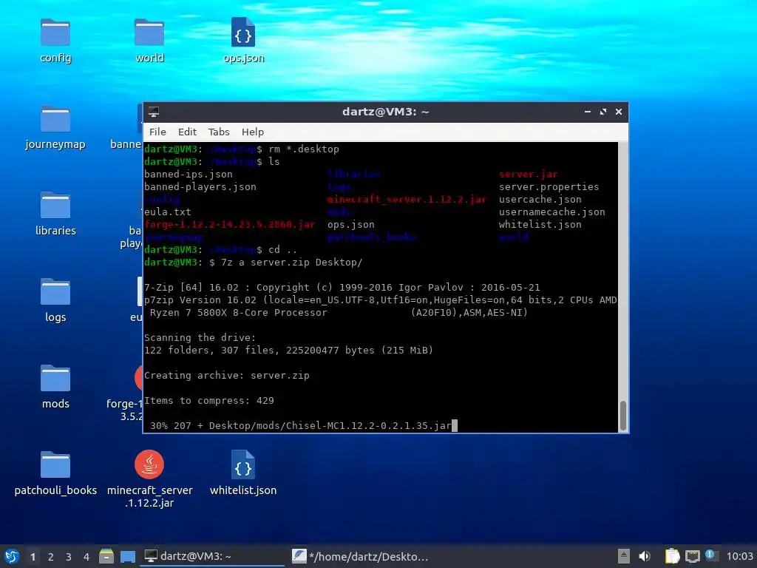Screen dimensions: 757x568
Task: Switch to workspace 2
Action: [x=51, y=557]
